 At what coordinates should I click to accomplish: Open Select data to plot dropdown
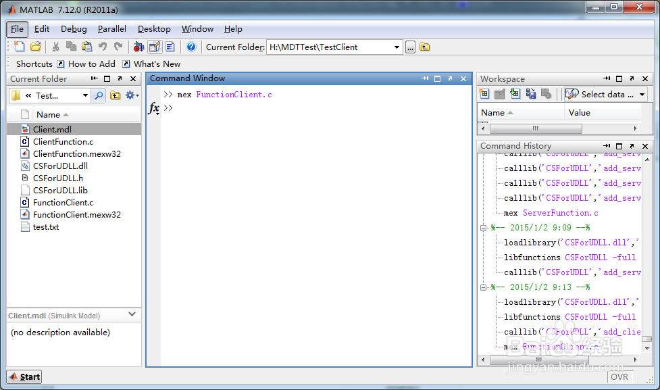pos(606,95)
